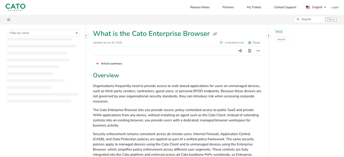Copy article link via chain icon
The height and width of the screenshot is (157, 344).
[215, 34]
